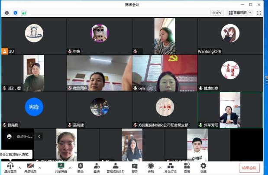Click the 00:09 meeting timer
Screen dimensions: 268x175
click(217, 13)
